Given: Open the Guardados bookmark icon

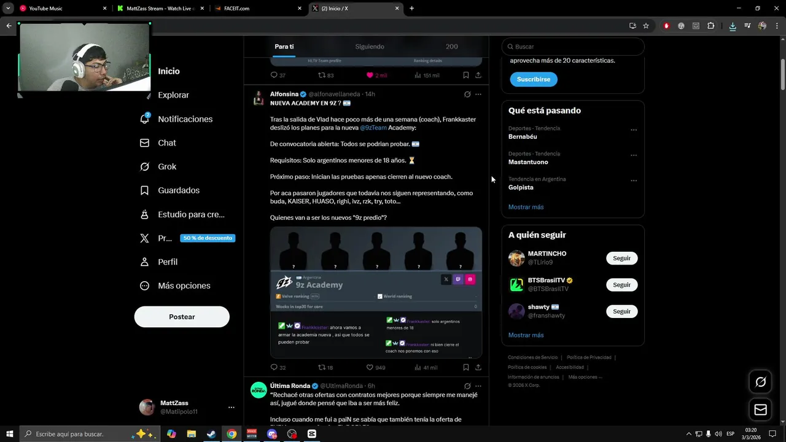Looking at the screenshot, I should coord(144,190).
